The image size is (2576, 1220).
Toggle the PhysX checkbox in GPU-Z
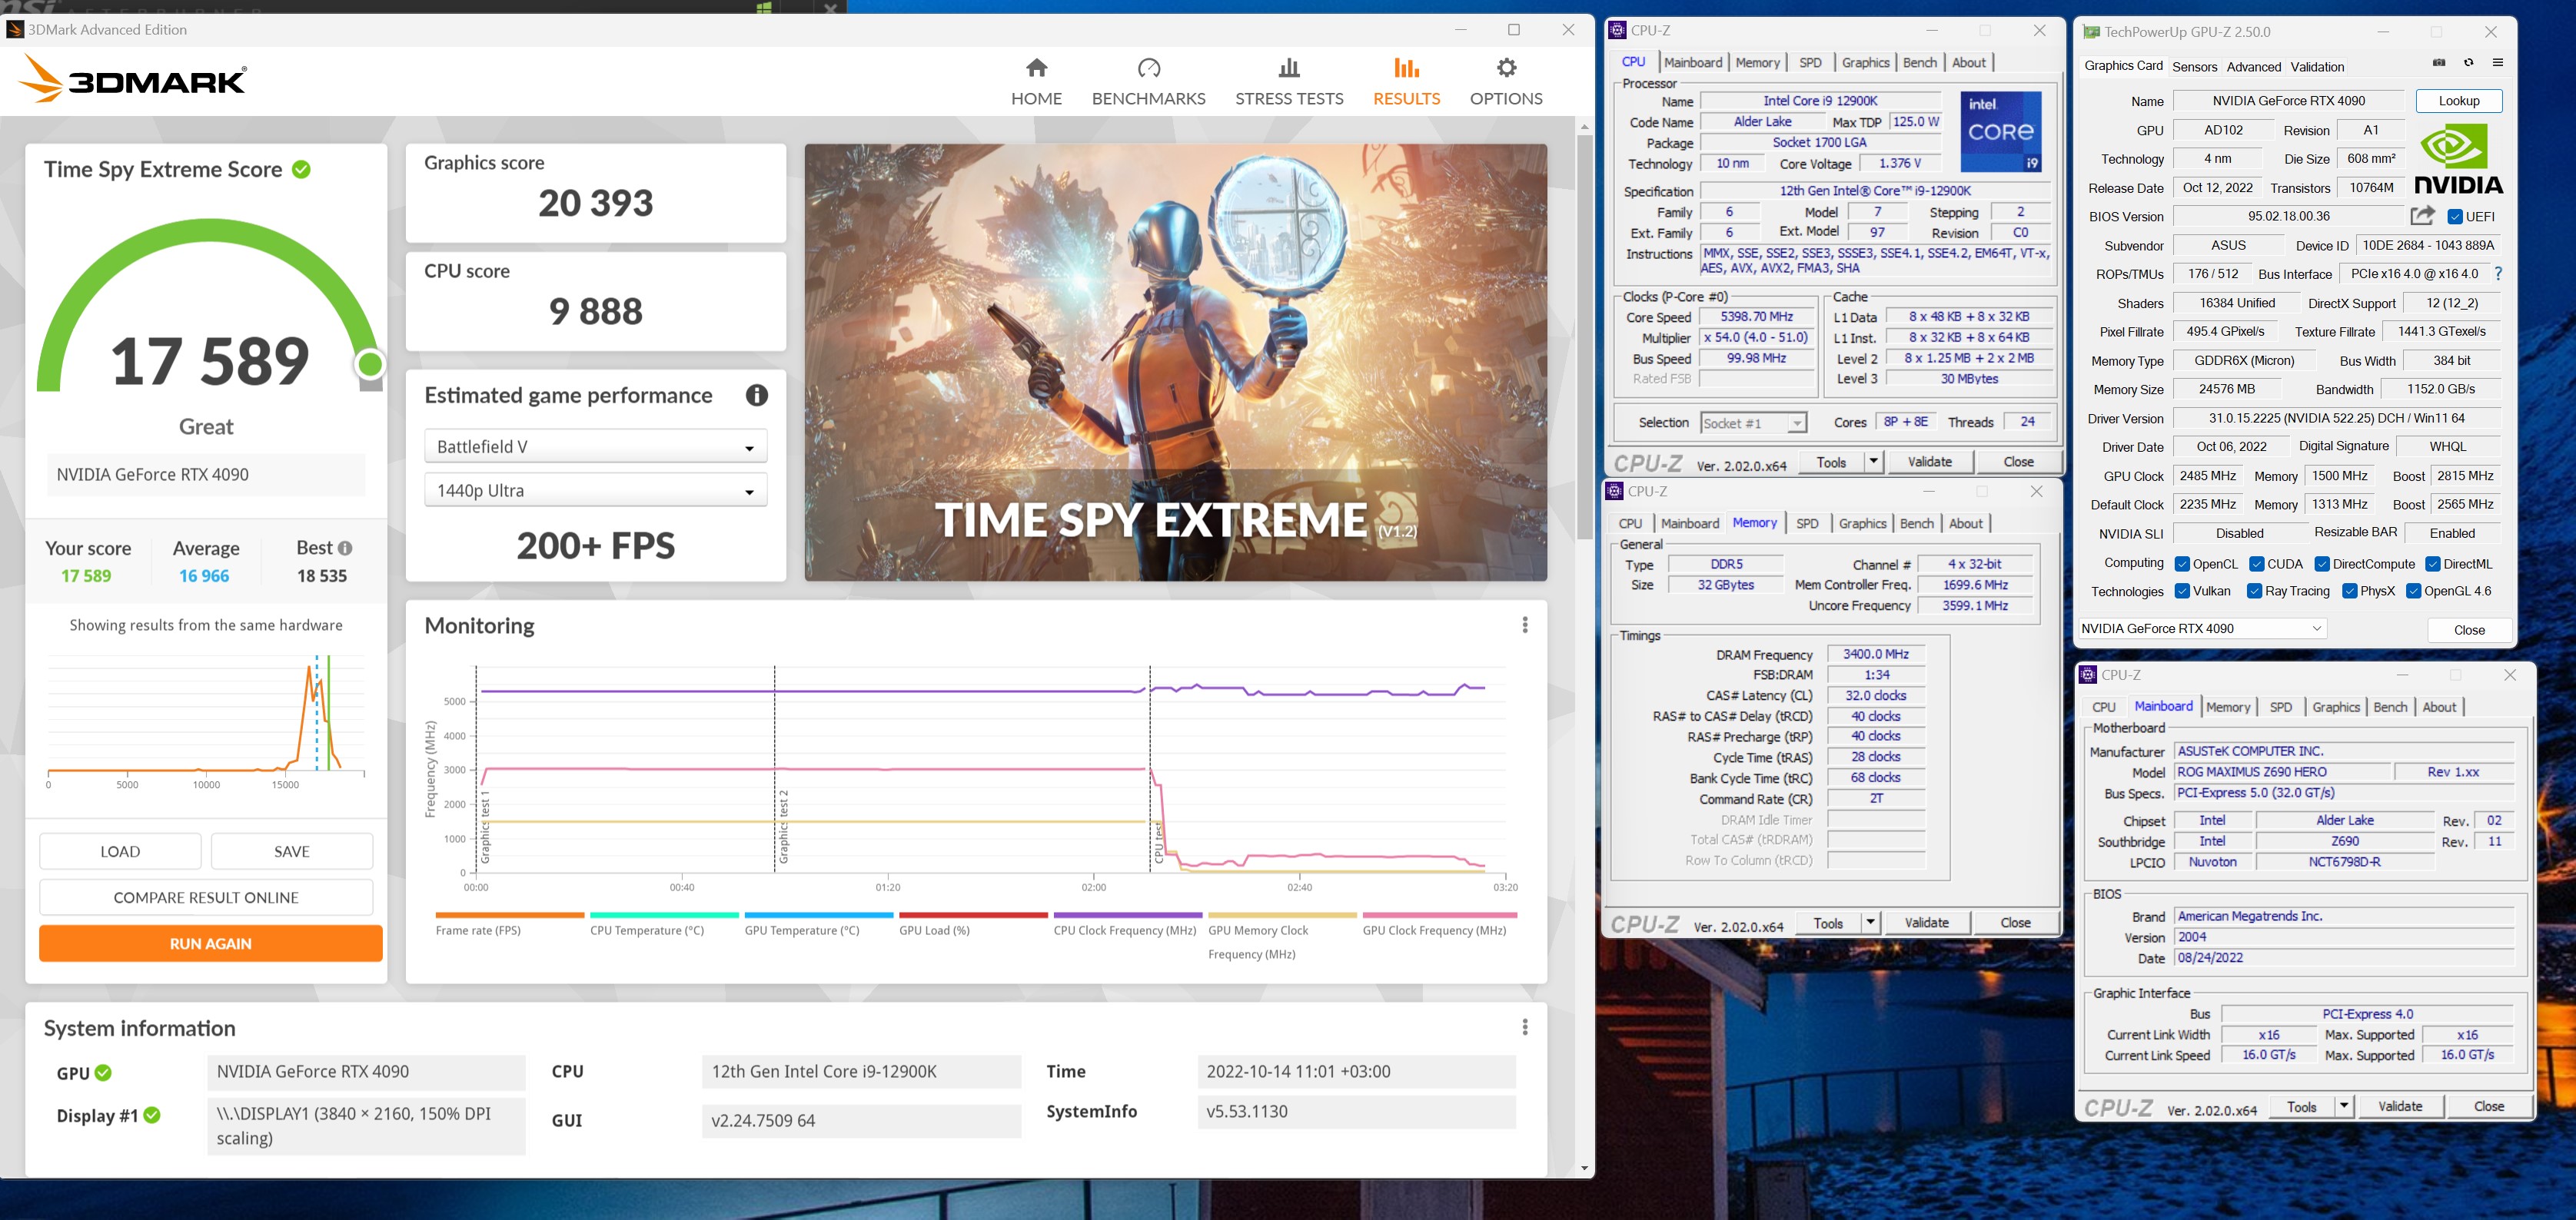[x=2349, y=592]
